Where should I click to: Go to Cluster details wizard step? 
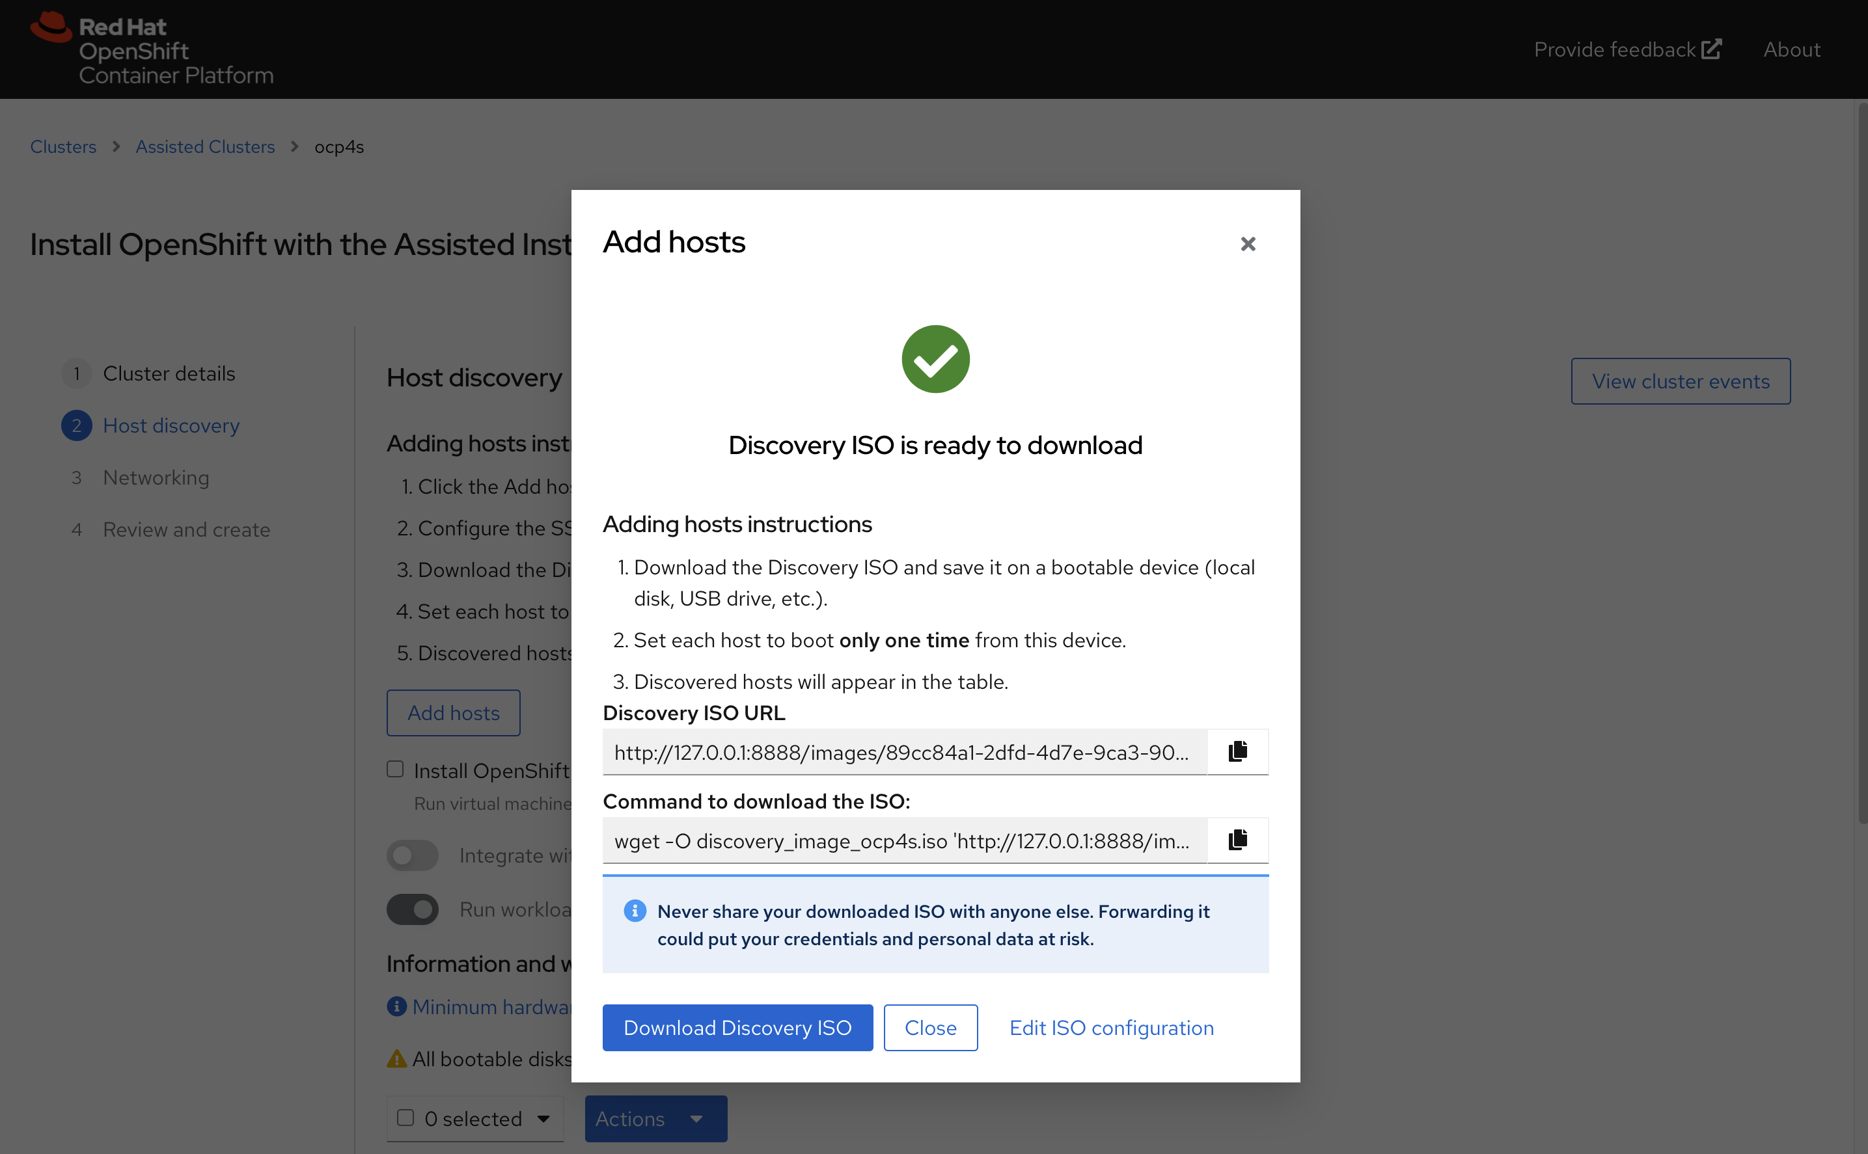click(169, 373)
